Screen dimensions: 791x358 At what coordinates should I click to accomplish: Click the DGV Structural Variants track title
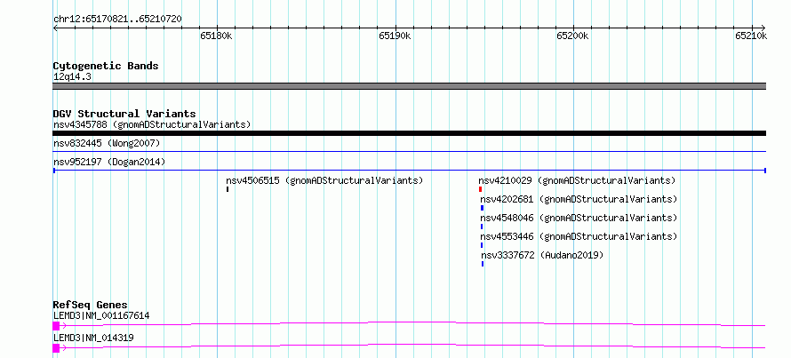click(x=124, y=114)
